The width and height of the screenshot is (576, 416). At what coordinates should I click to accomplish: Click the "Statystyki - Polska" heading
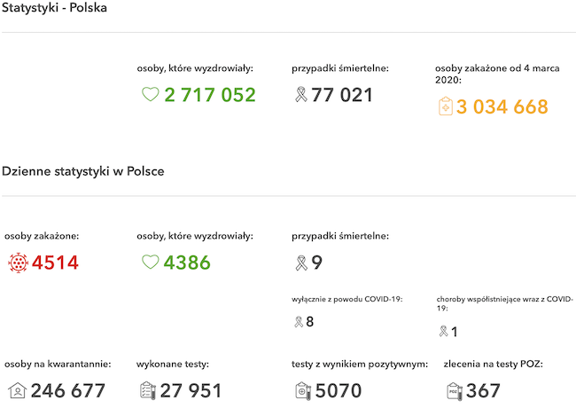[x=56, y=7]
